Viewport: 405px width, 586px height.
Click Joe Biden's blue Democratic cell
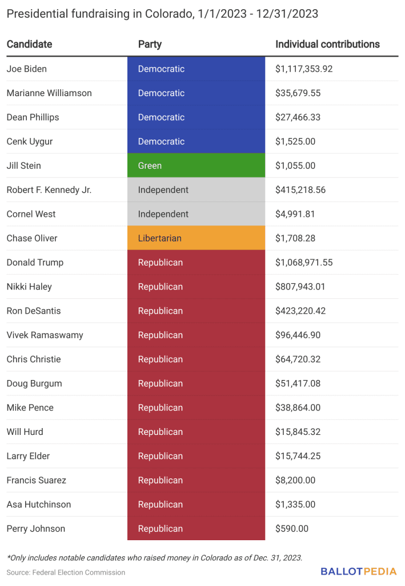point(196,69)
